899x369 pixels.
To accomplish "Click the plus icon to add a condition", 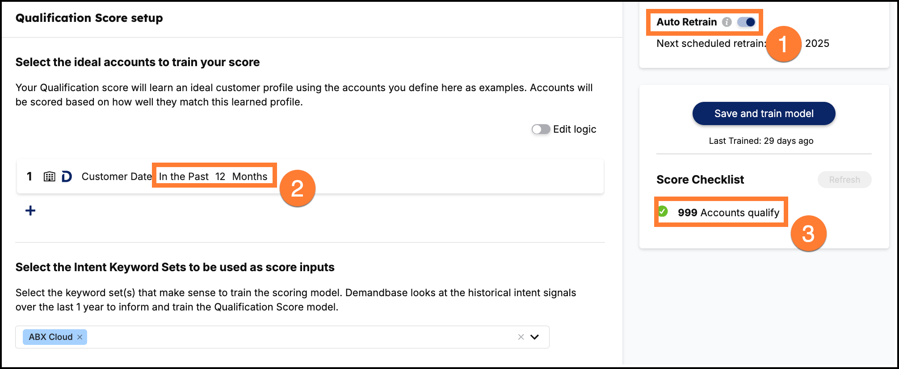I will coord(30,210).
